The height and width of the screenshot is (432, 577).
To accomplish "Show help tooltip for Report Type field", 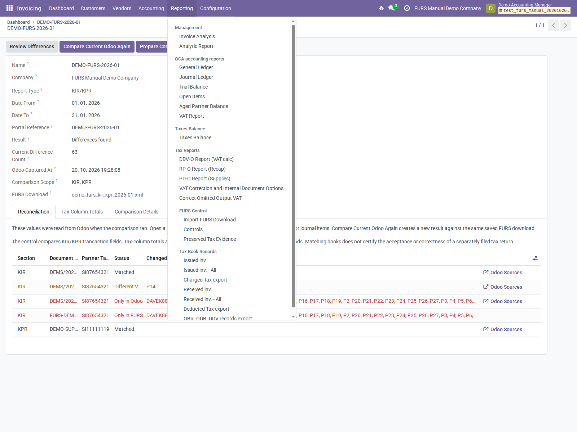I will click(41, 89).
